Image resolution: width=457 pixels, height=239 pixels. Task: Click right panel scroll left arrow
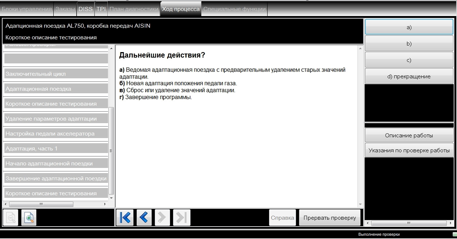click(368, 223)
